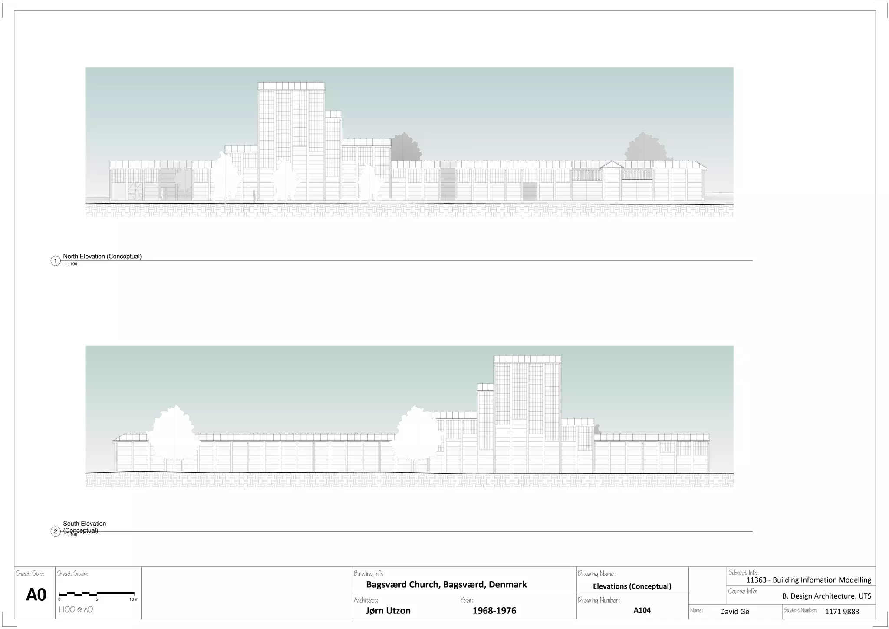Click the view number 1 circle marker
This screenshot has width=889, height=629.
[x=56, y=261]
